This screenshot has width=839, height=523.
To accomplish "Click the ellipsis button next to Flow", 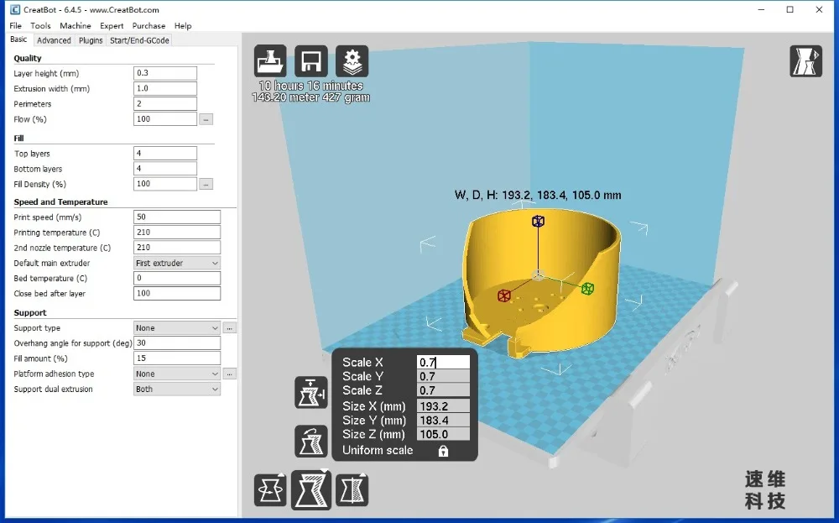I will pos(206,119).
